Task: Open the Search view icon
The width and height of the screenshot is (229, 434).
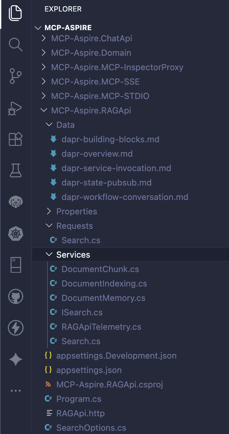Action: click(x=15, y=44)
